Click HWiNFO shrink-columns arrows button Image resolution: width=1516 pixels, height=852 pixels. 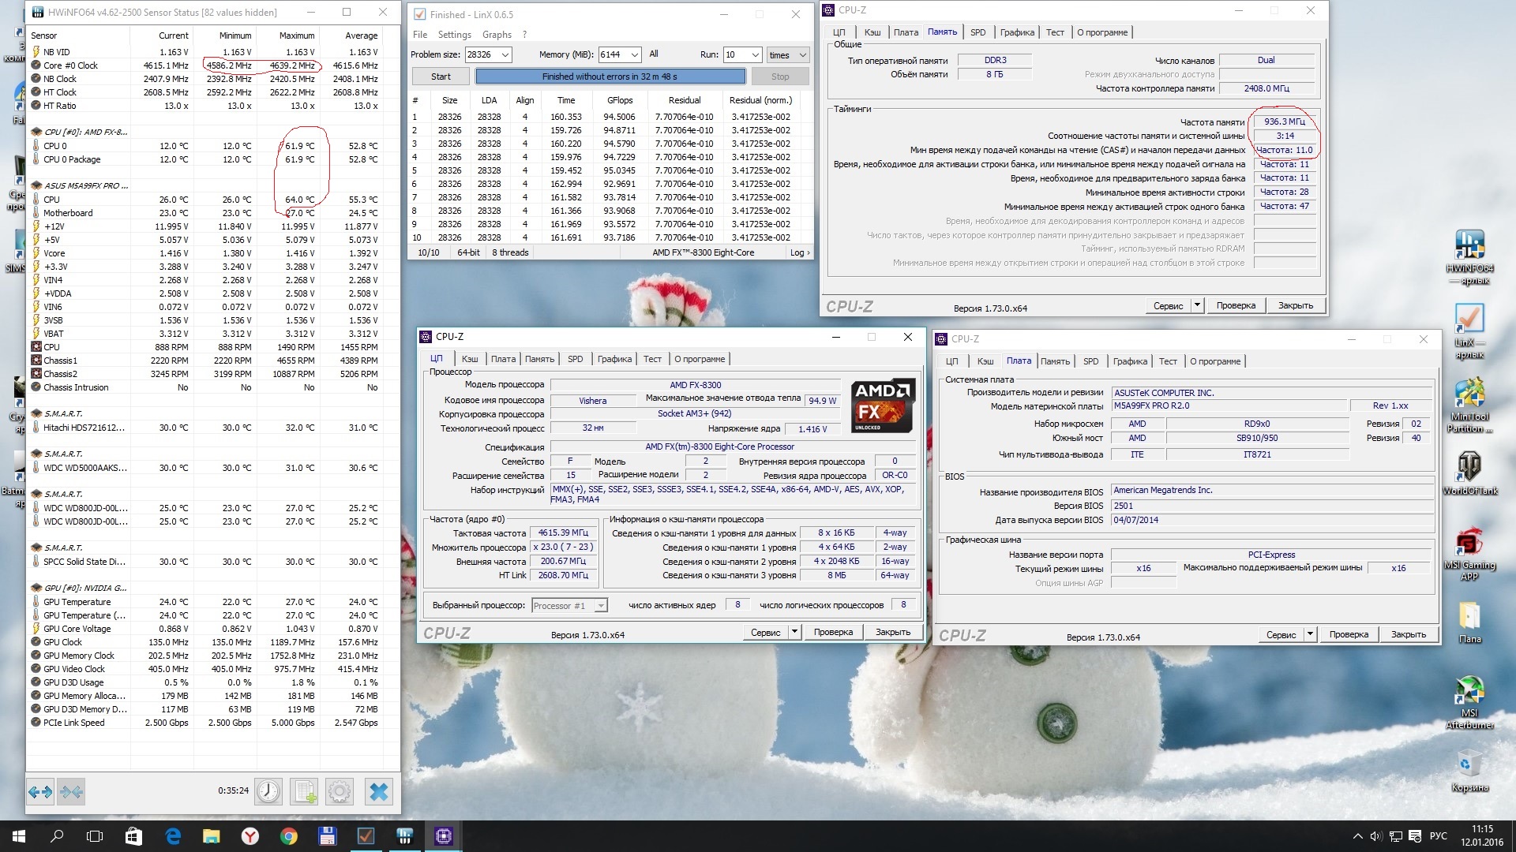(71, 791)
